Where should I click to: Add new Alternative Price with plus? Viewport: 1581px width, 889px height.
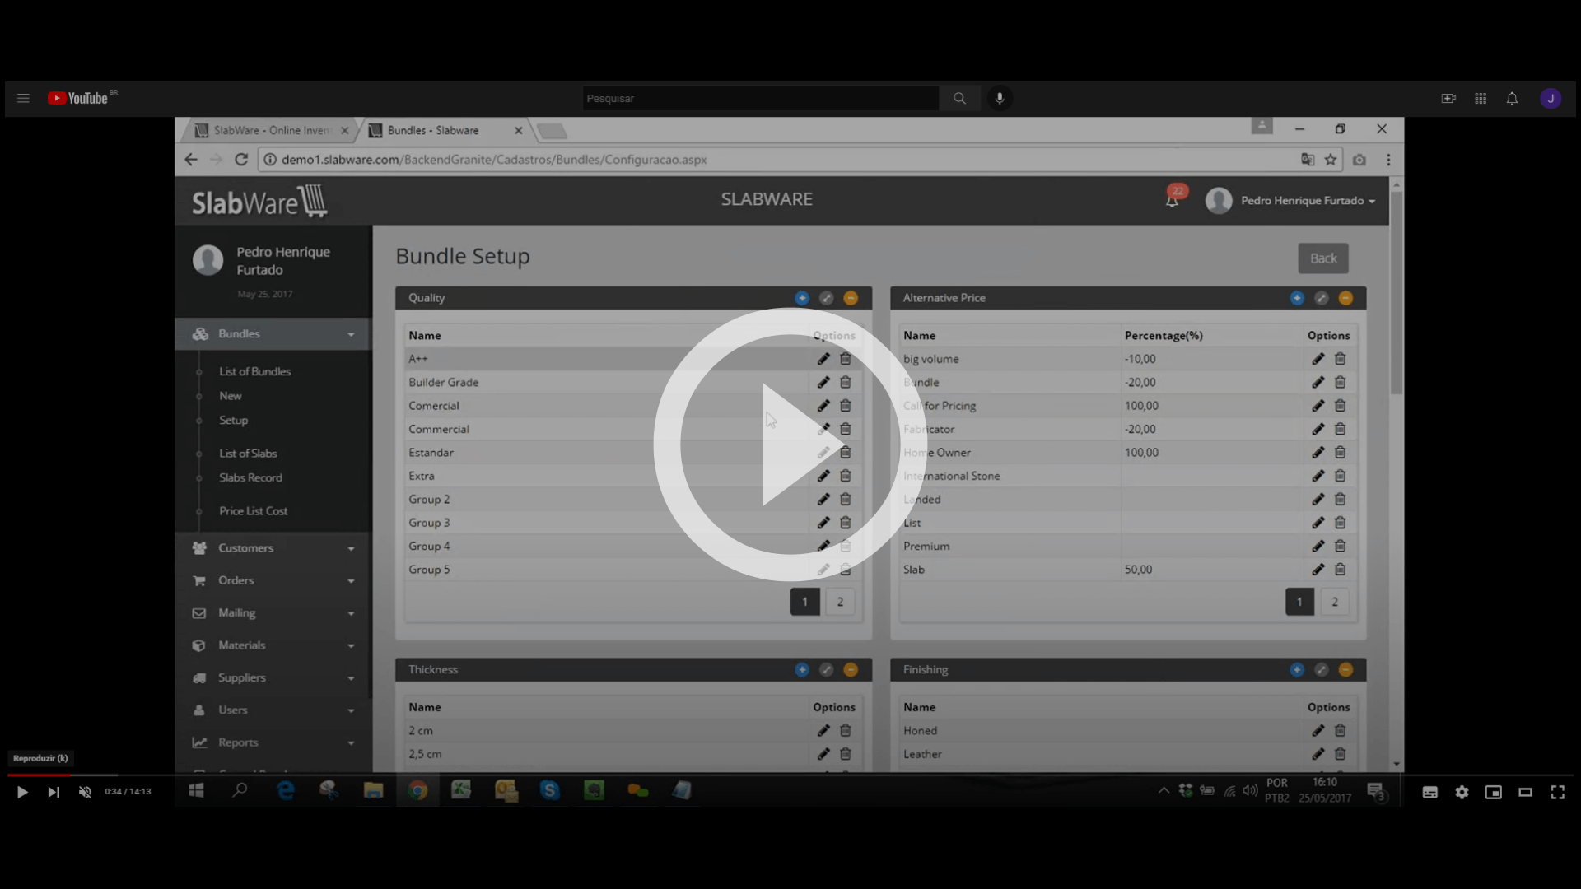(x=1297, y=299)
